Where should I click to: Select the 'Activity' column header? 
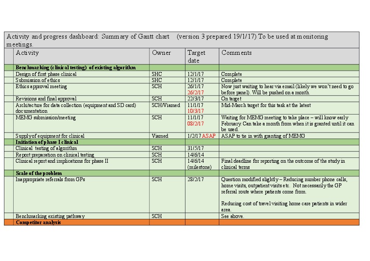27,53
